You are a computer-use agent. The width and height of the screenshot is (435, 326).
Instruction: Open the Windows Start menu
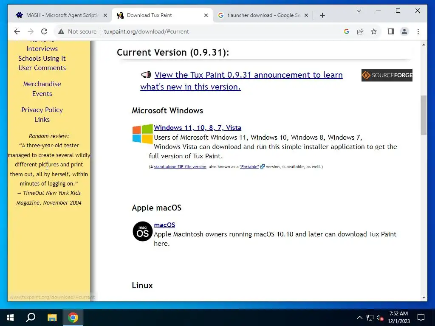coord(10,318)
